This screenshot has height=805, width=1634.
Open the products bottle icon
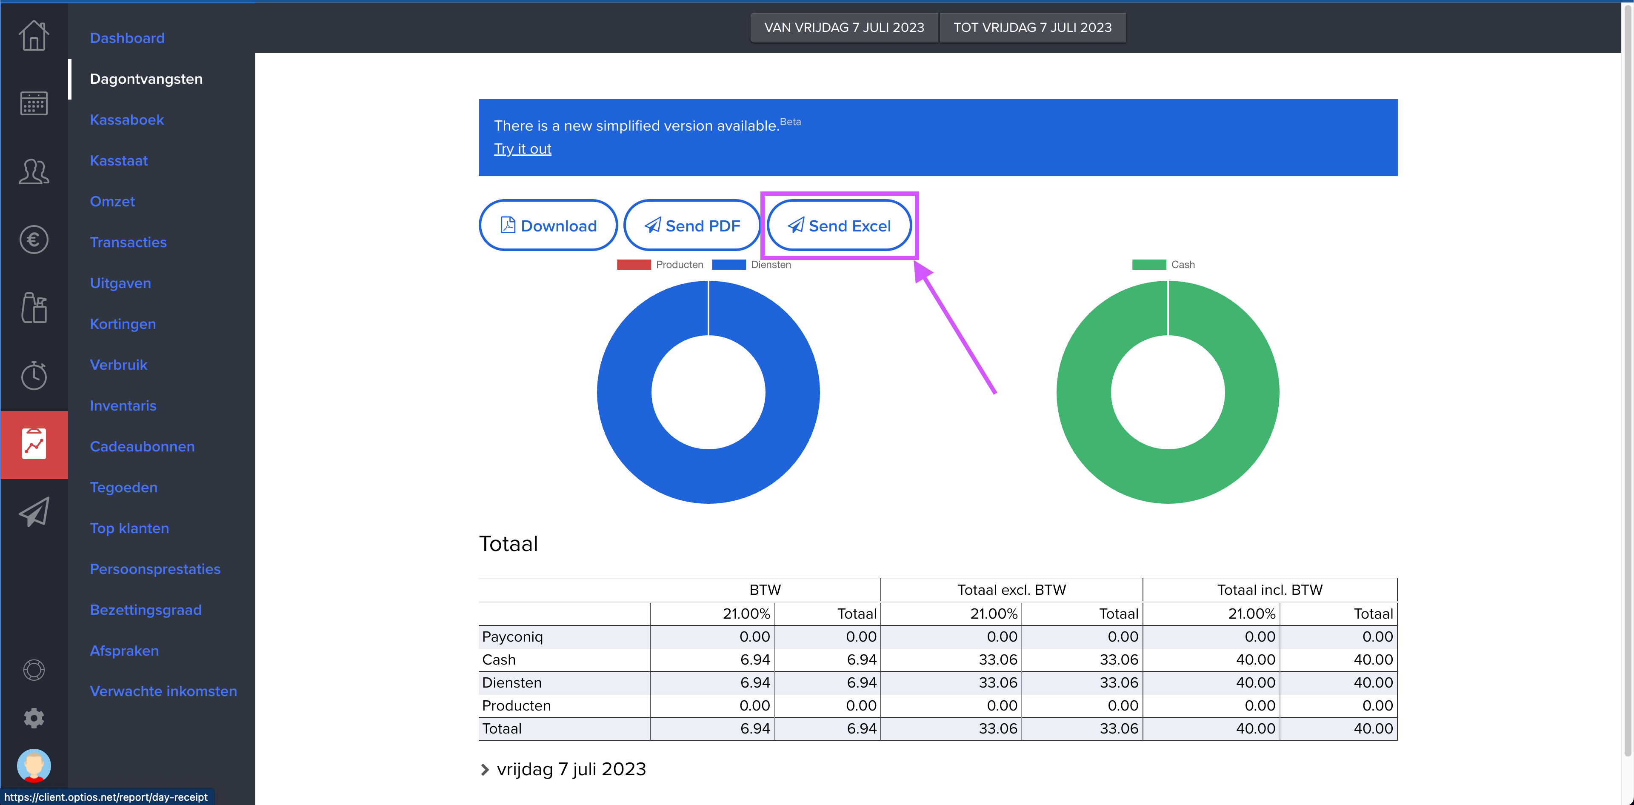tap(34, 308)
